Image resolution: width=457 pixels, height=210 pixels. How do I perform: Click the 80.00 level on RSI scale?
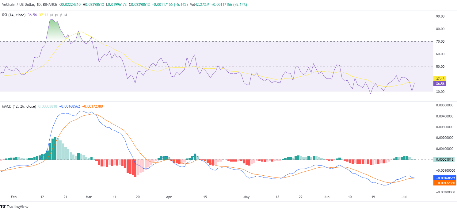[x=440, y=29]
